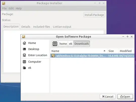Click the Downloads path bar button
Image resolution: width=136 pixels, height=102 pixels.
(82, 44)
